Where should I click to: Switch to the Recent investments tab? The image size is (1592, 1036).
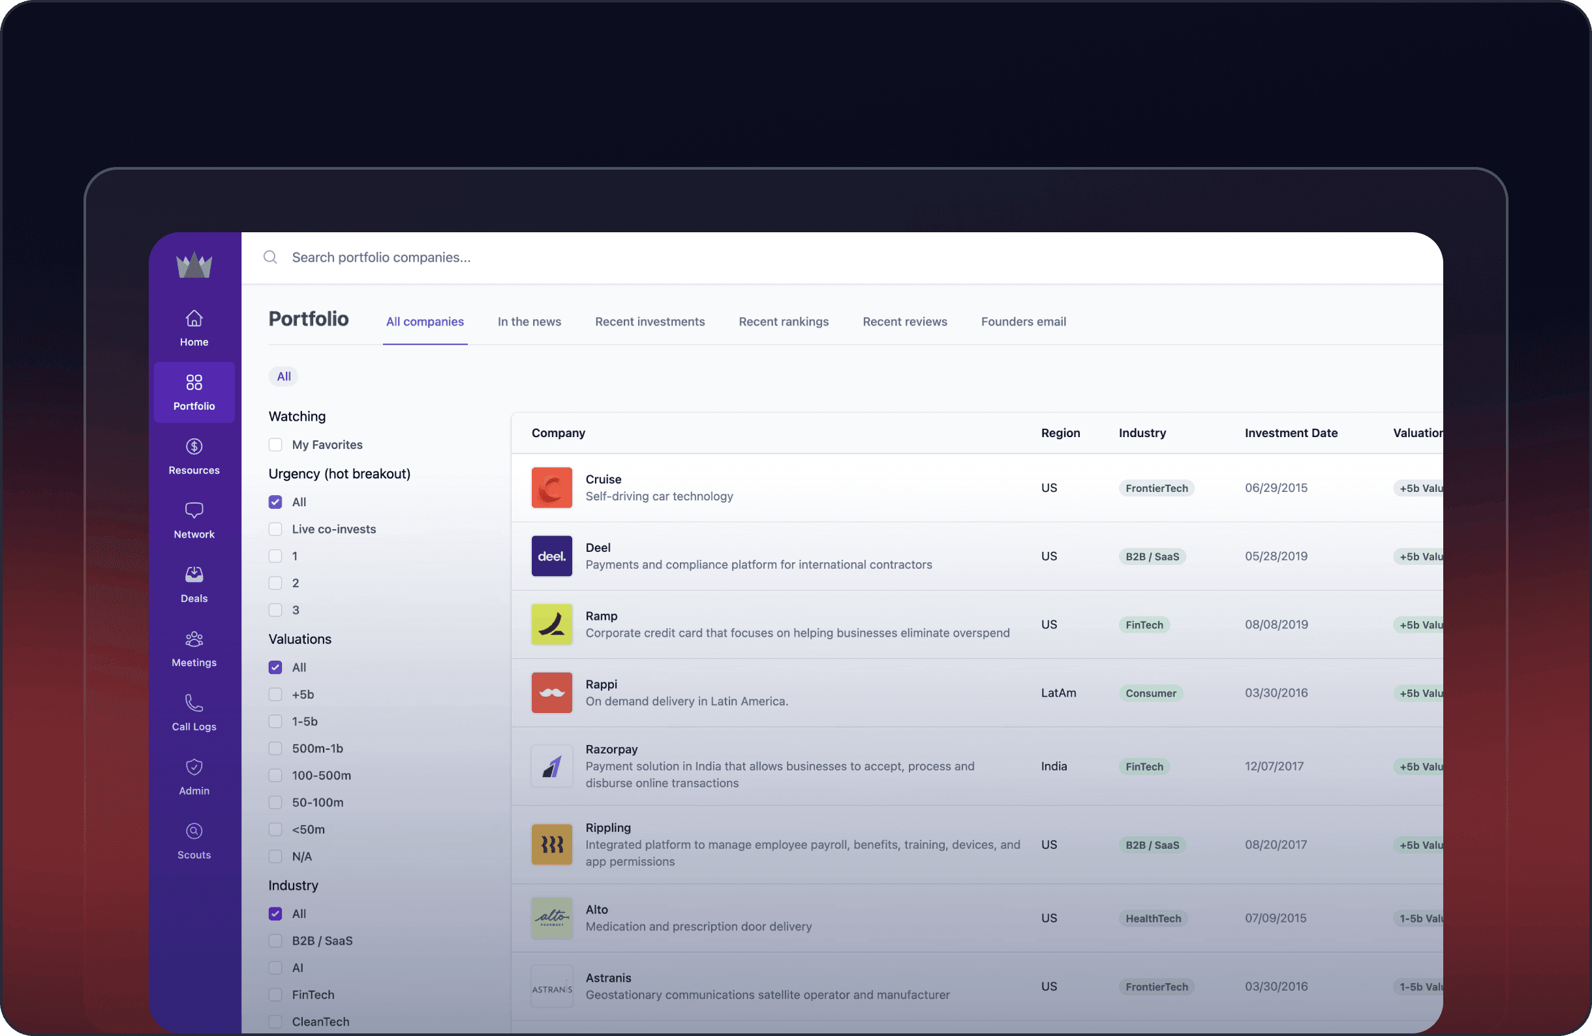[649, 320]
